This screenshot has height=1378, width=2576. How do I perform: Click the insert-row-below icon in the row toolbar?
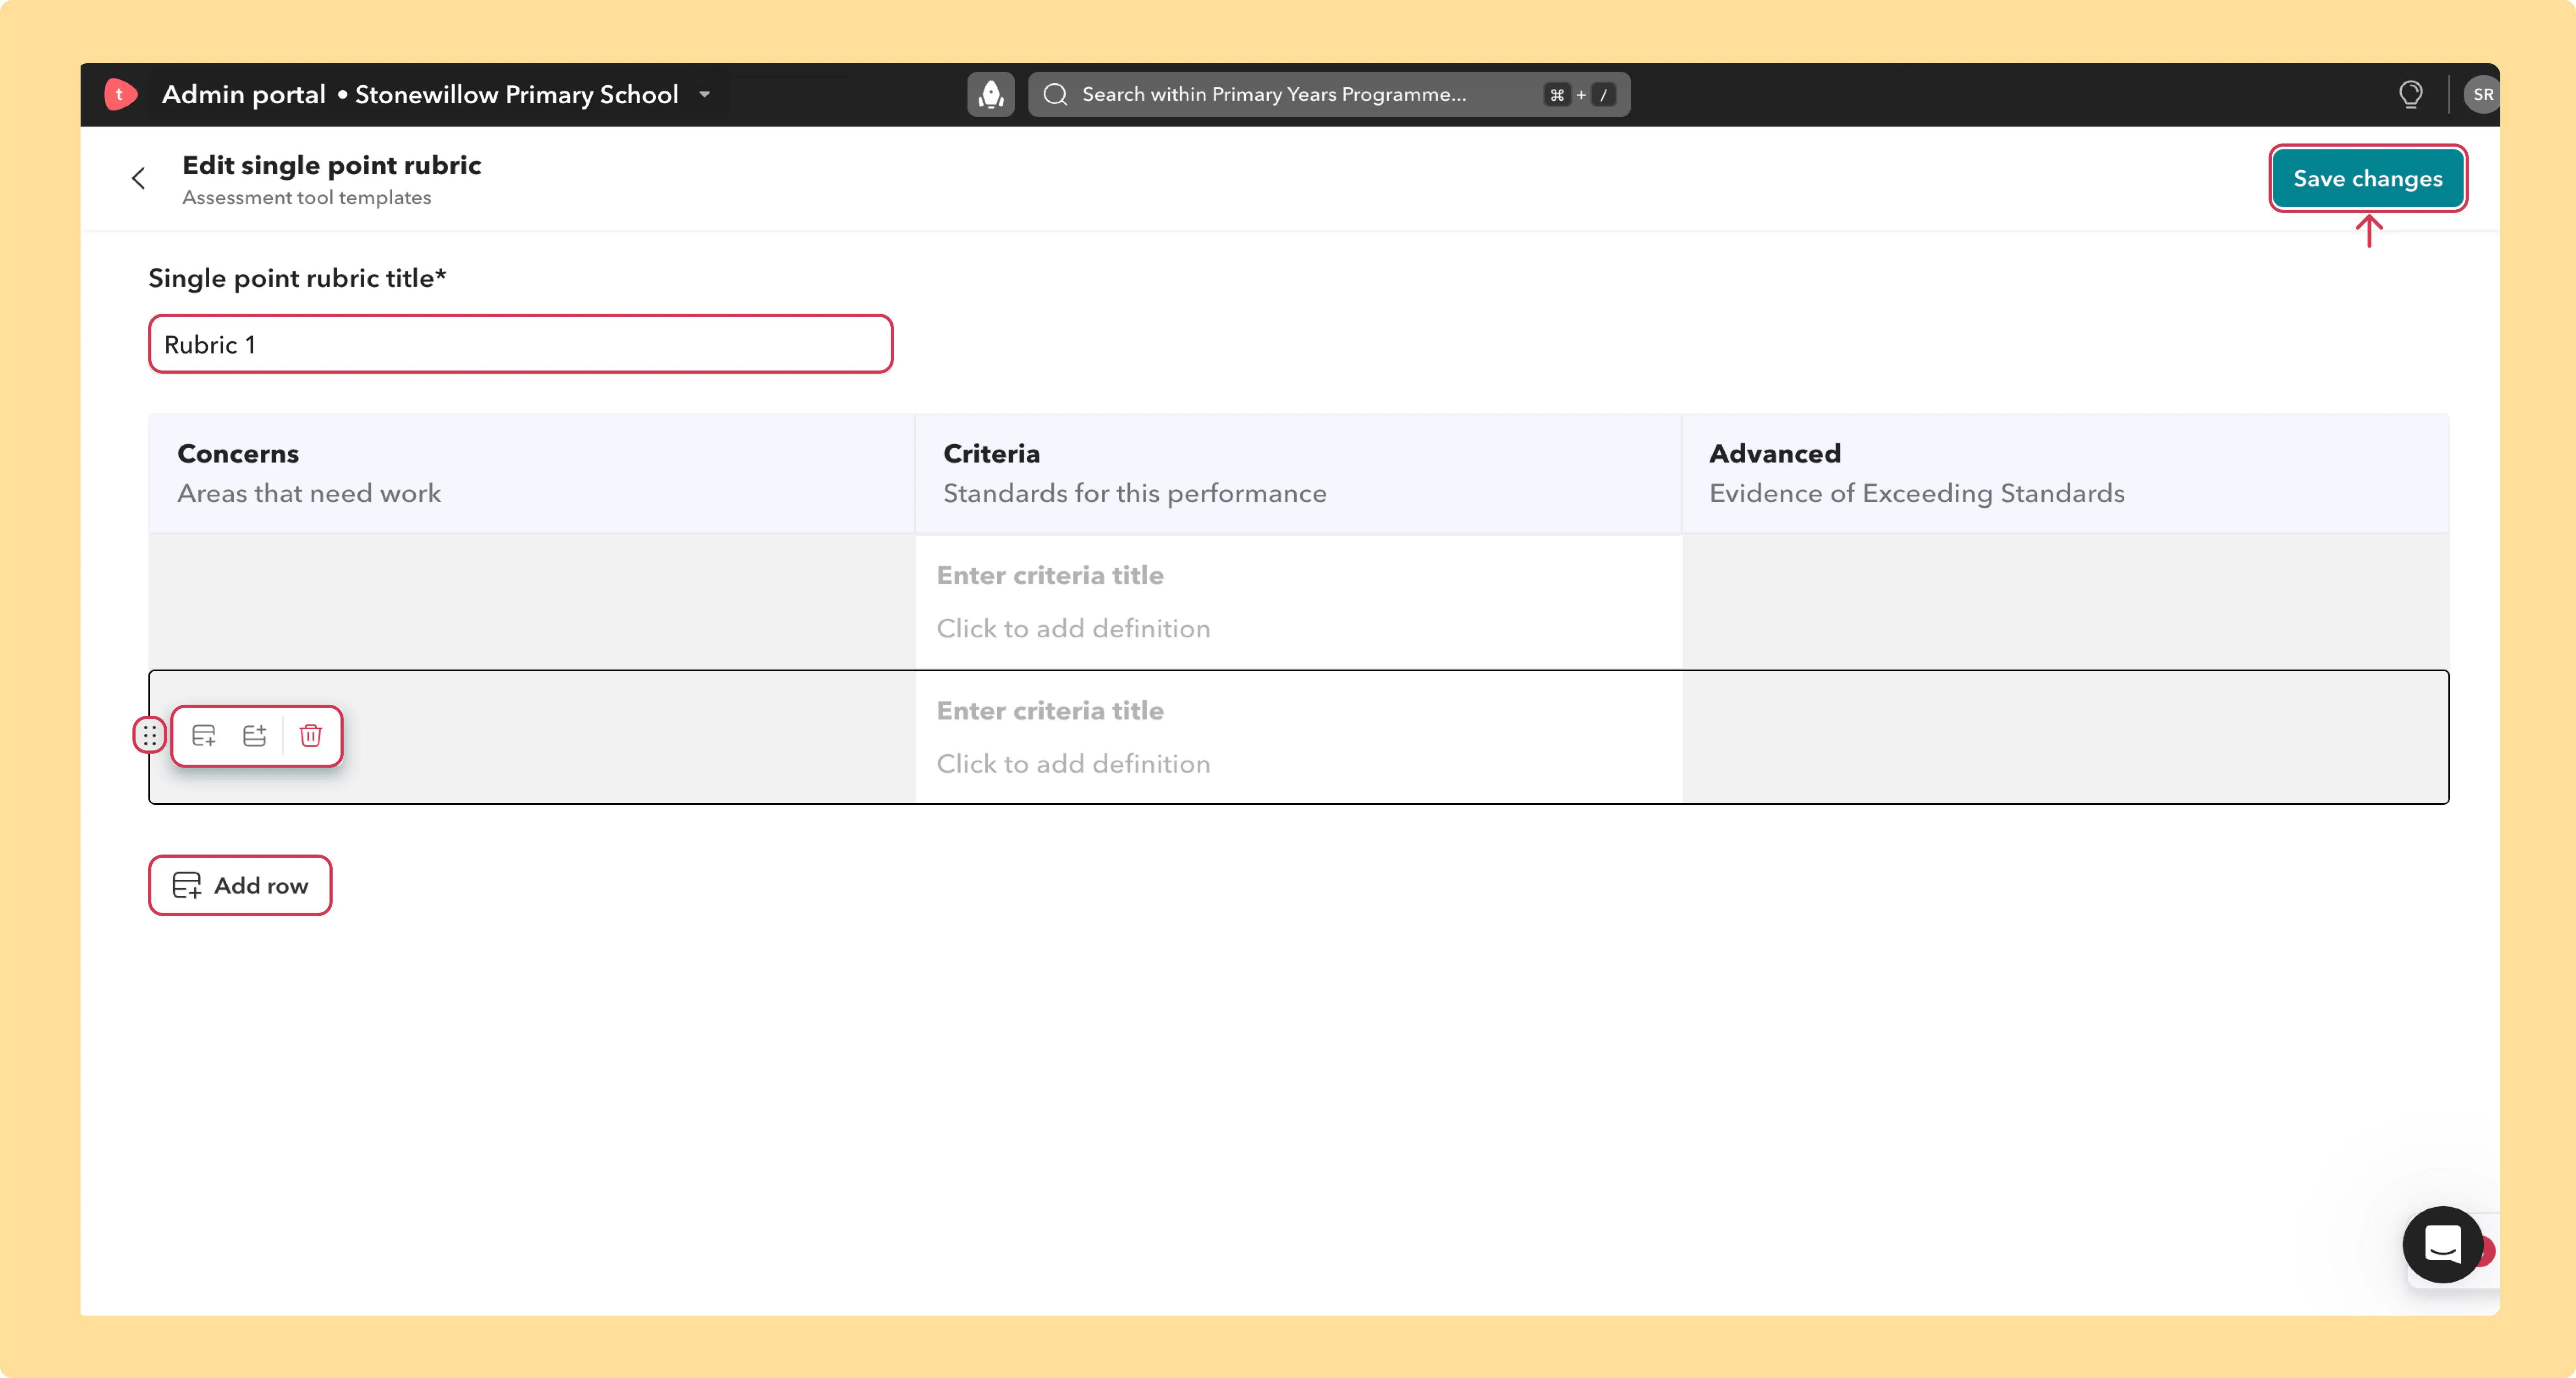pos(204,735)
